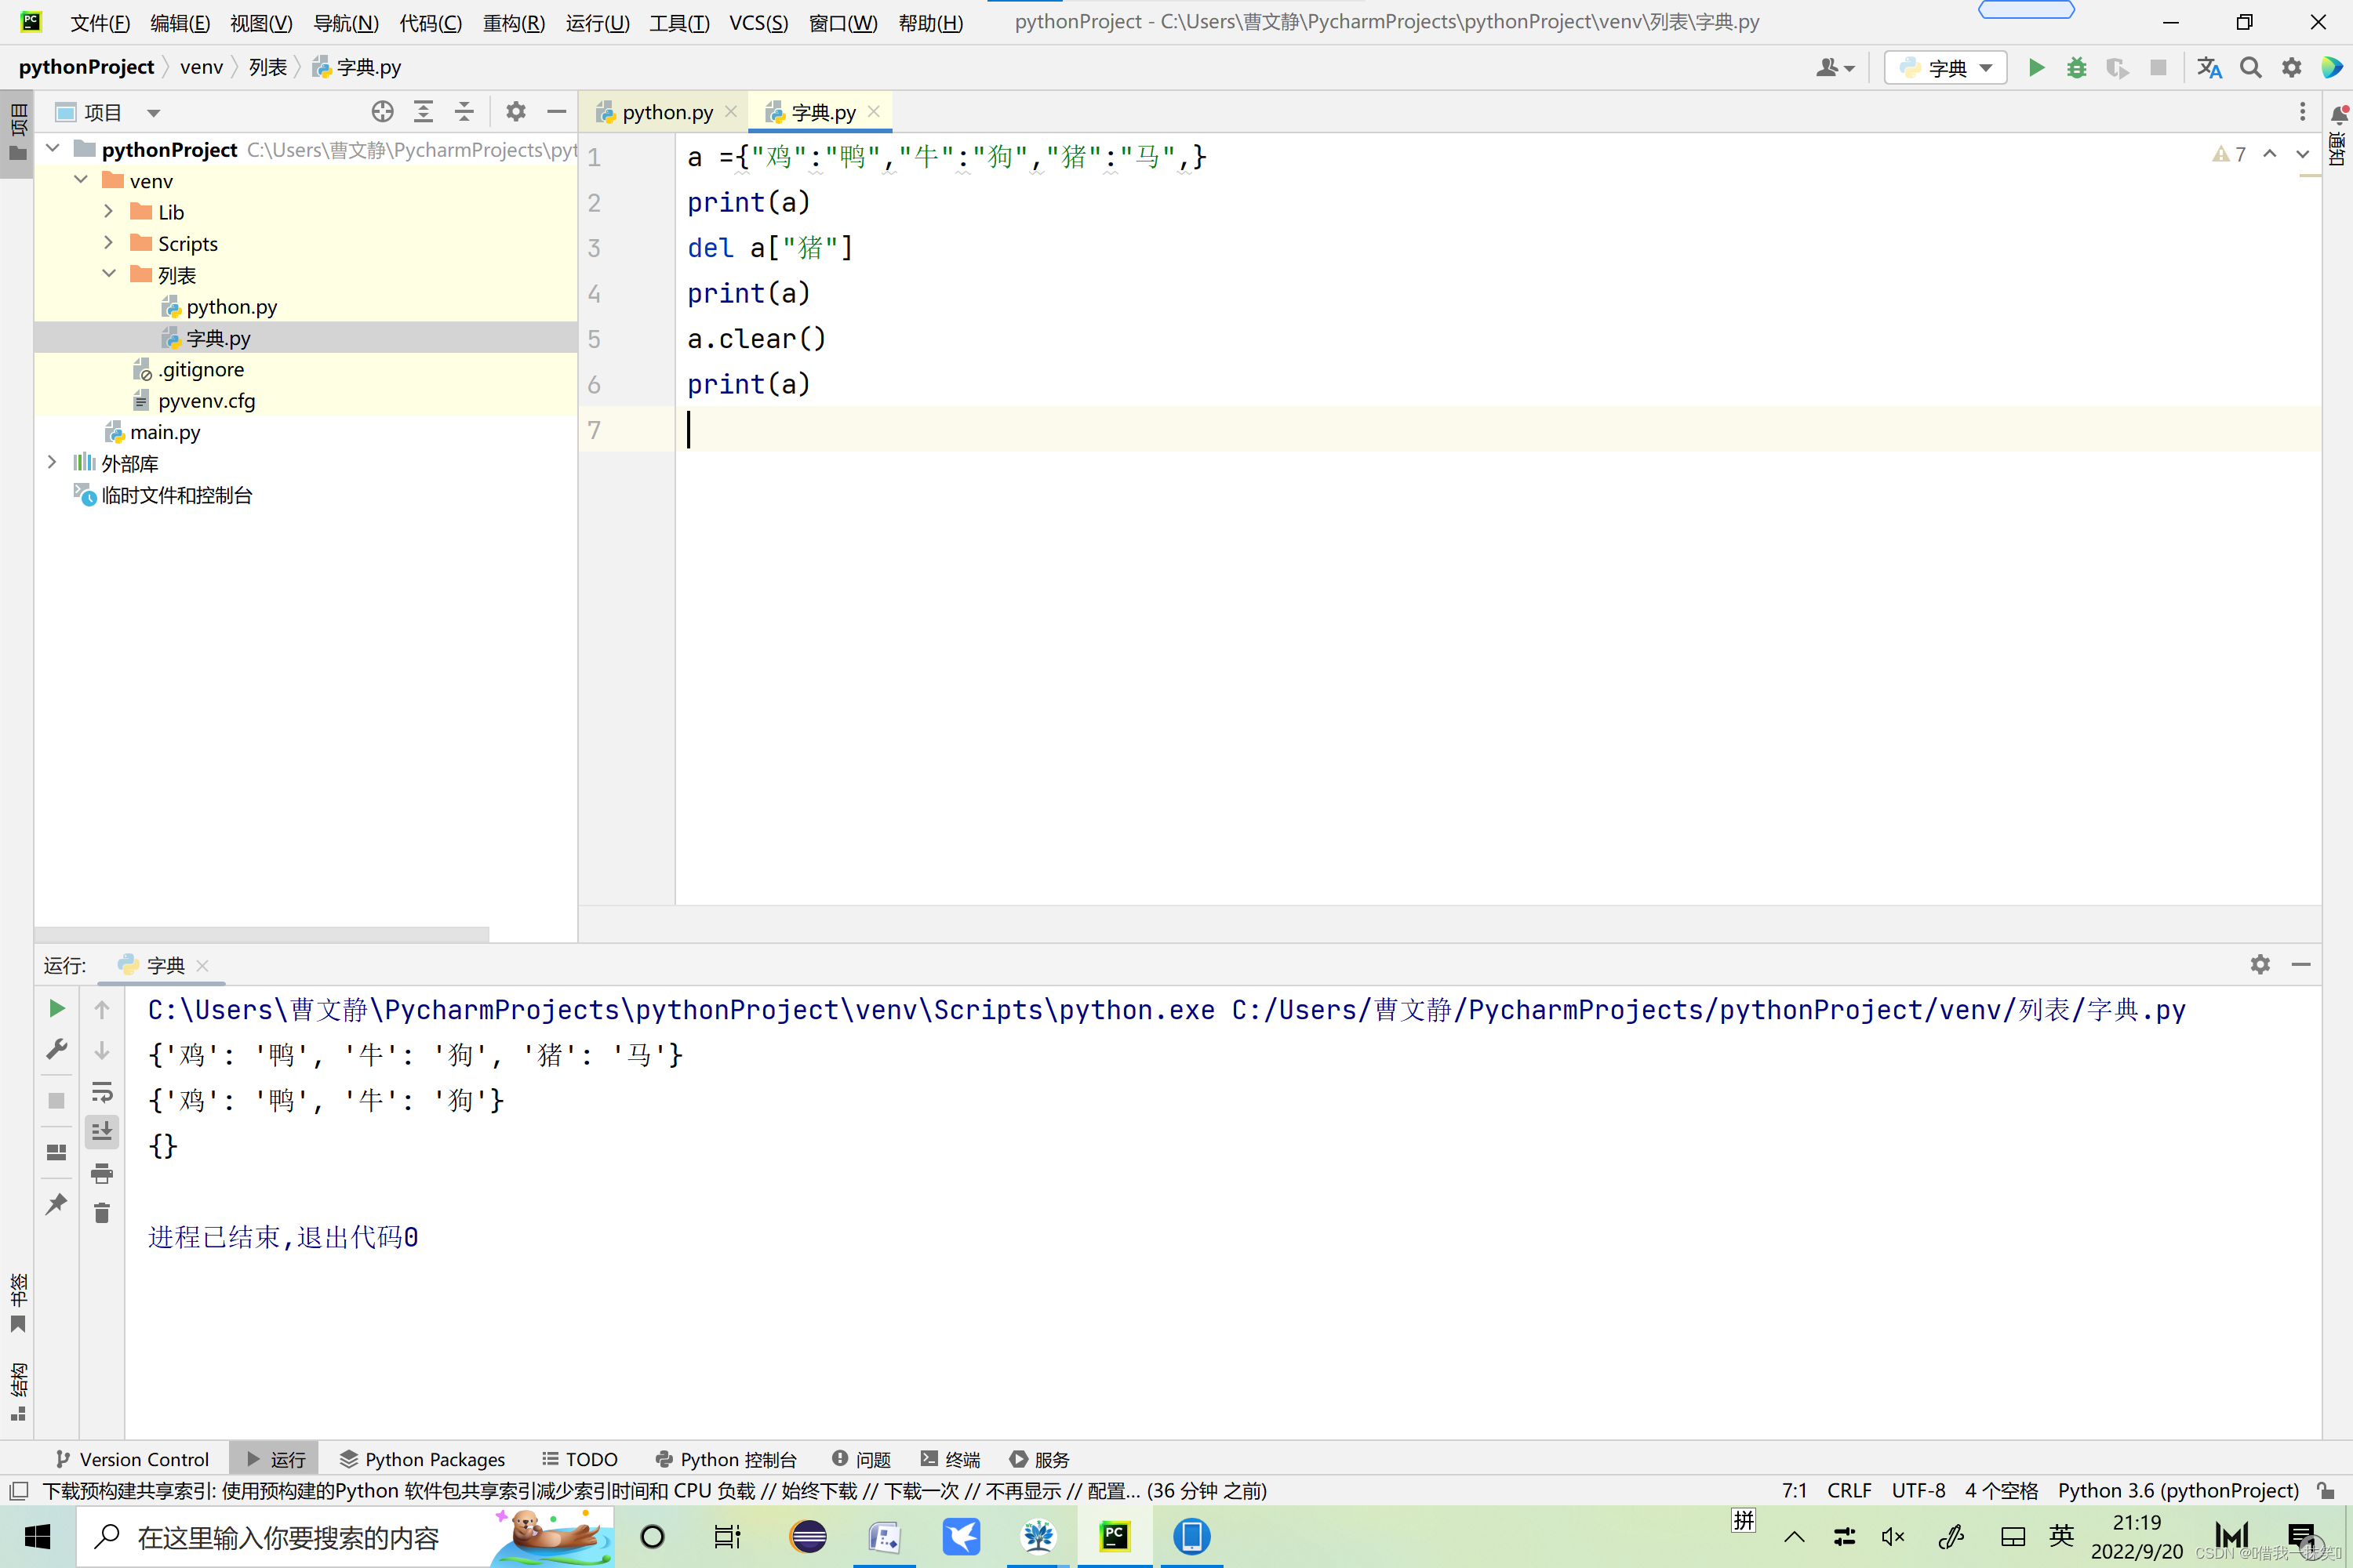Click Windows taskbar search box
Viewport: 2353px width, 1568px height.
pos(345,1537)
